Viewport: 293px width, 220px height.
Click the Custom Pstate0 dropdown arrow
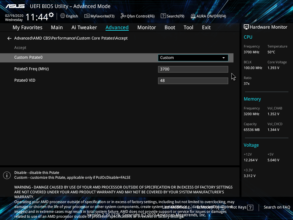pyautogui.click(x=223, y=58)
